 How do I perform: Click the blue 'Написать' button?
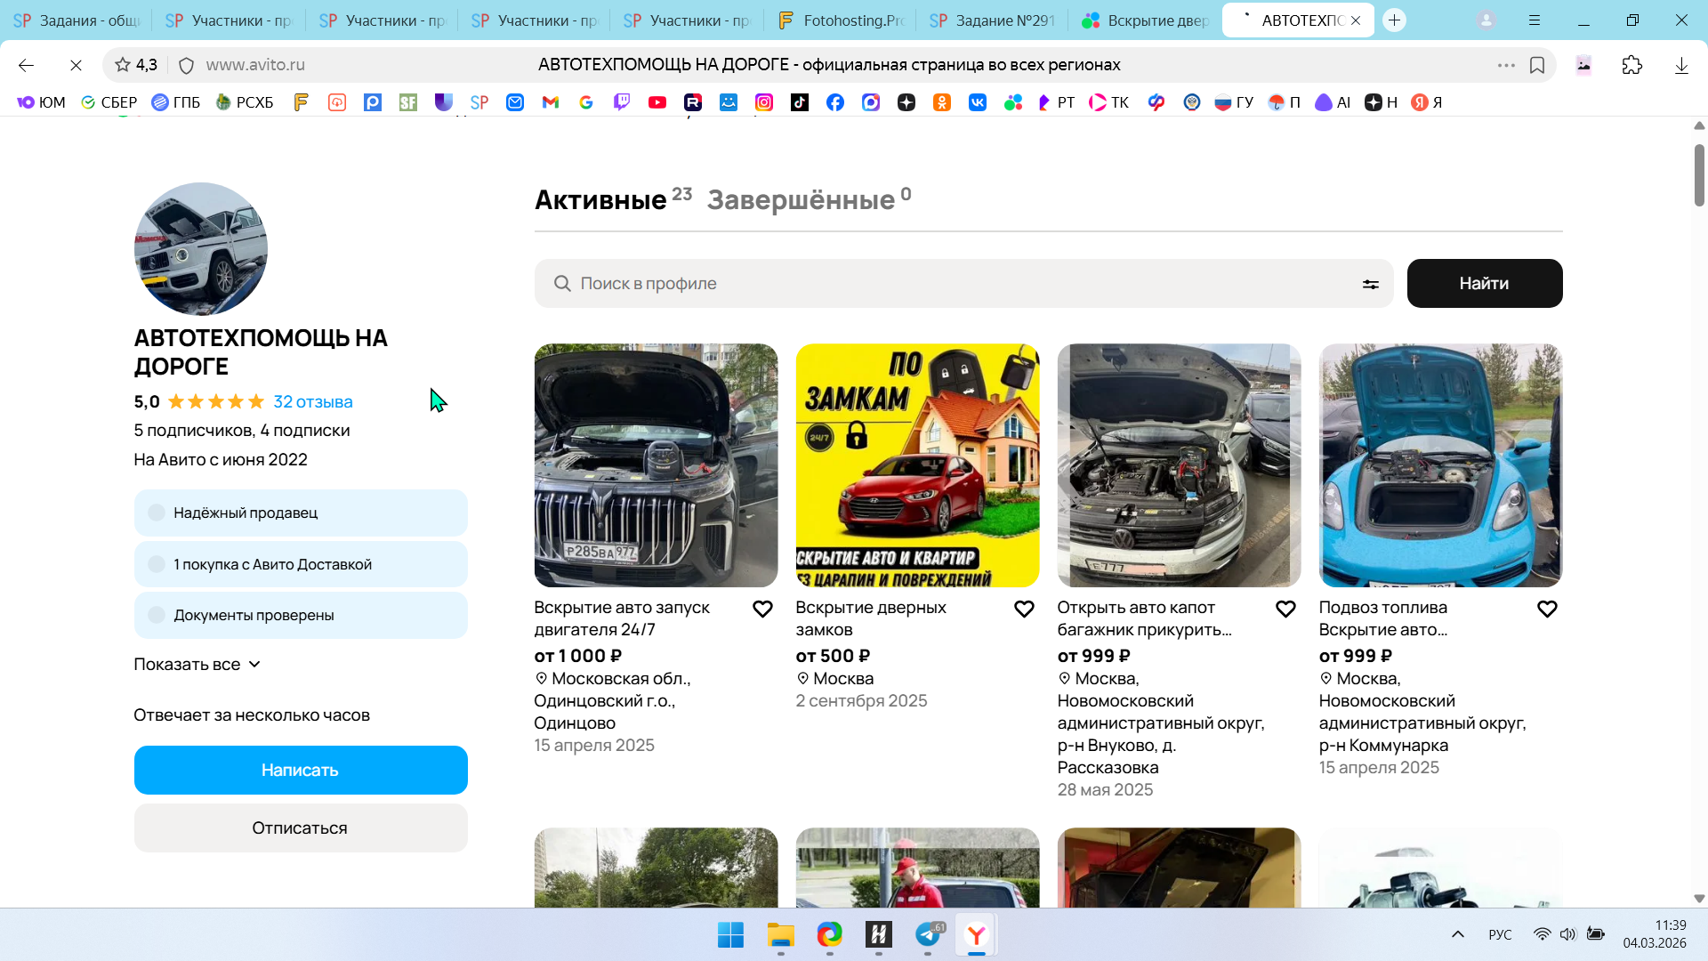click(301, 770)
